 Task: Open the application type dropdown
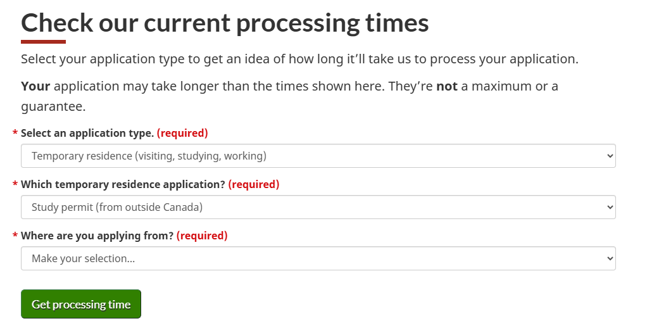coord(318,156)
